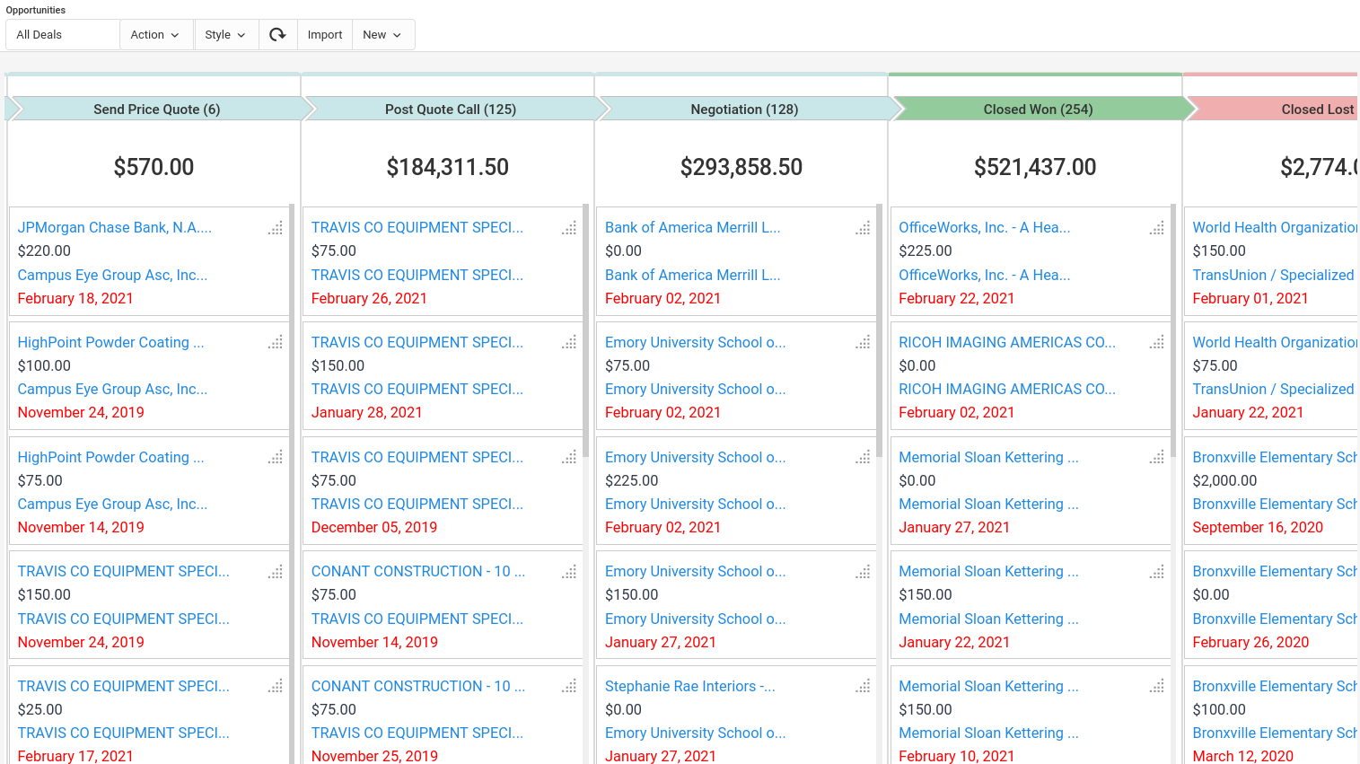Click the $184,311.50 Post Quote Call total
This screenshot has width=1360, height=764.
point(447,167)
